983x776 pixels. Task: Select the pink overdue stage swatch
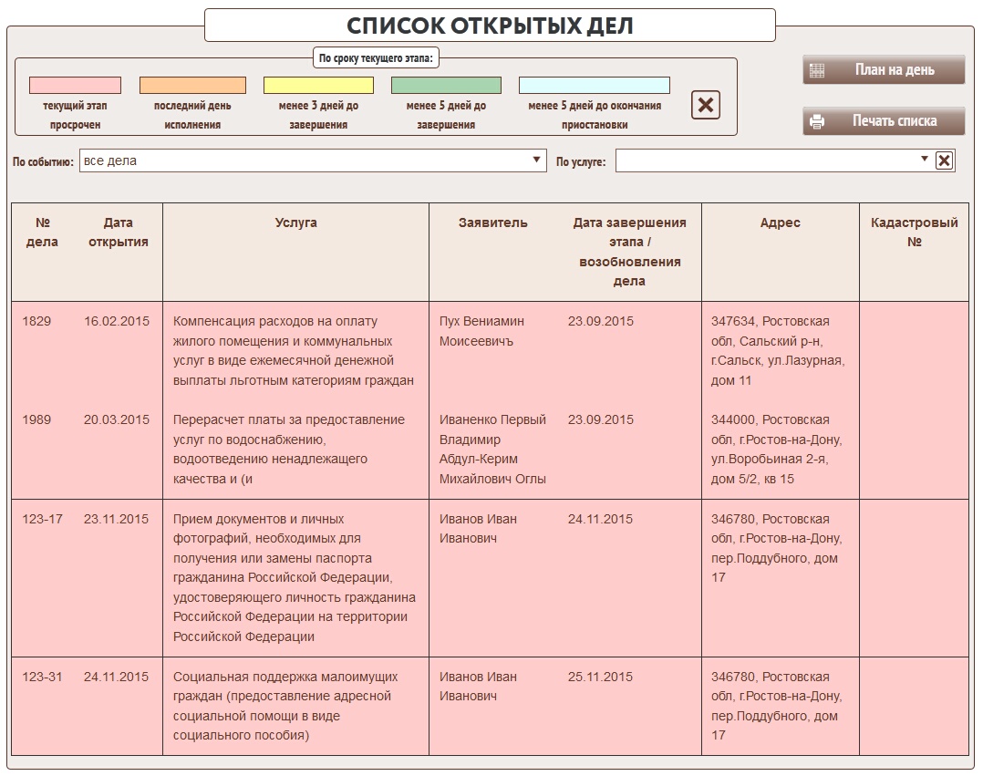75,85
